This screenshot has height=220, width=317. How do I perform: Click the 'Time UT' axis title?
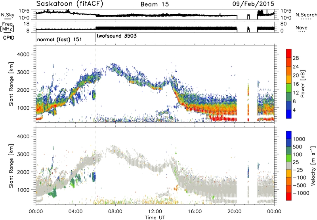coord(155,218)
